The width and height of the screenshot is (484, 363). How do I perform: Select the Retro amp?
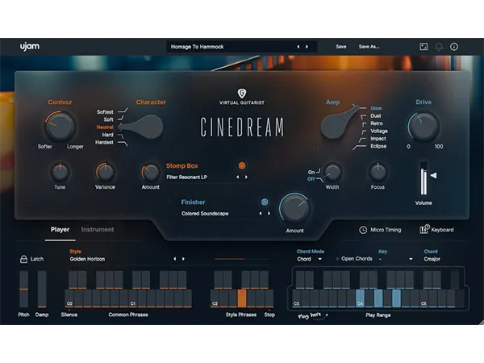tap(377, 123)
